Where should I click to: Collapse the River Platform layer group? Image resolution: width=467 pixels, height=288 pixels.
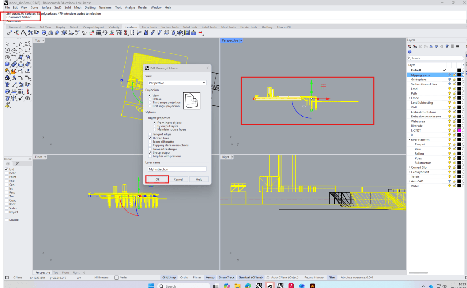[x=409, y=139]
